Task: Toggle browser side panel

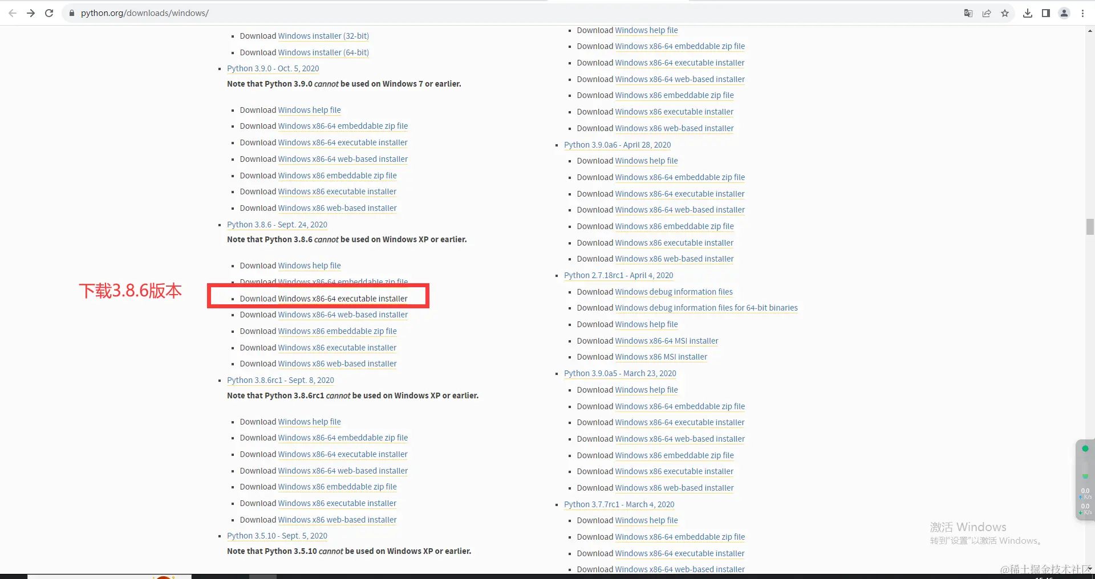Action: pos(1046,13)
